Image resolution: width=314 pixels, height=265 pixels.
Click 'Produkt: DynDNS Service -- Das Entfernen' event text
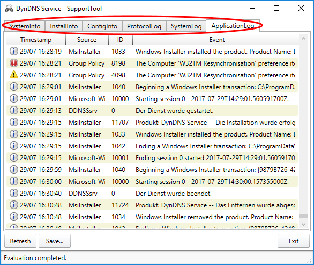click(x=215, y=205)
